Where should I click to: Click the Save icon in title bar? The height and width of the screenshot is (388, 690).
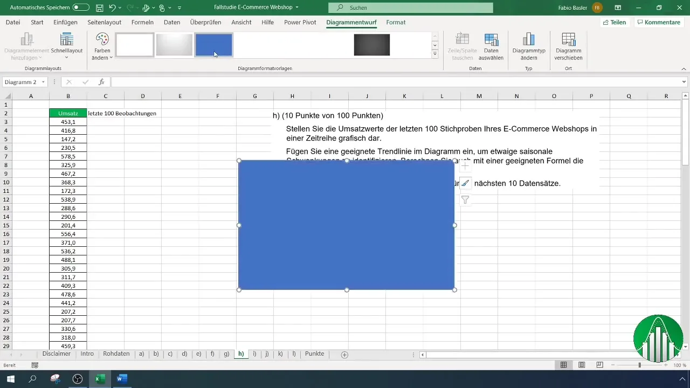[100, 8]
